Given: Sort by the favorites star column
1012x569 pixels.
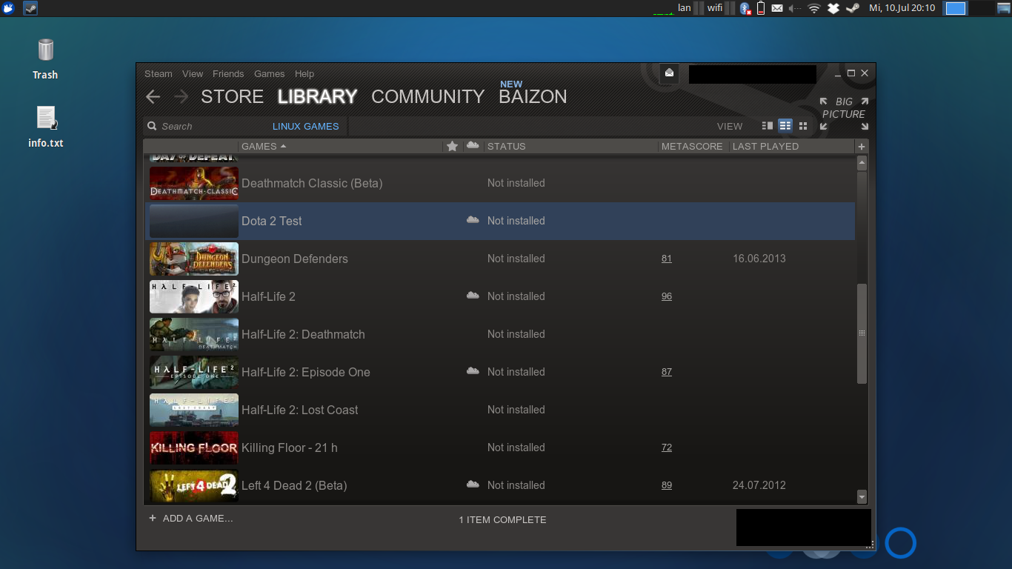Looking at the screenshot, I should tap(453, 146).
